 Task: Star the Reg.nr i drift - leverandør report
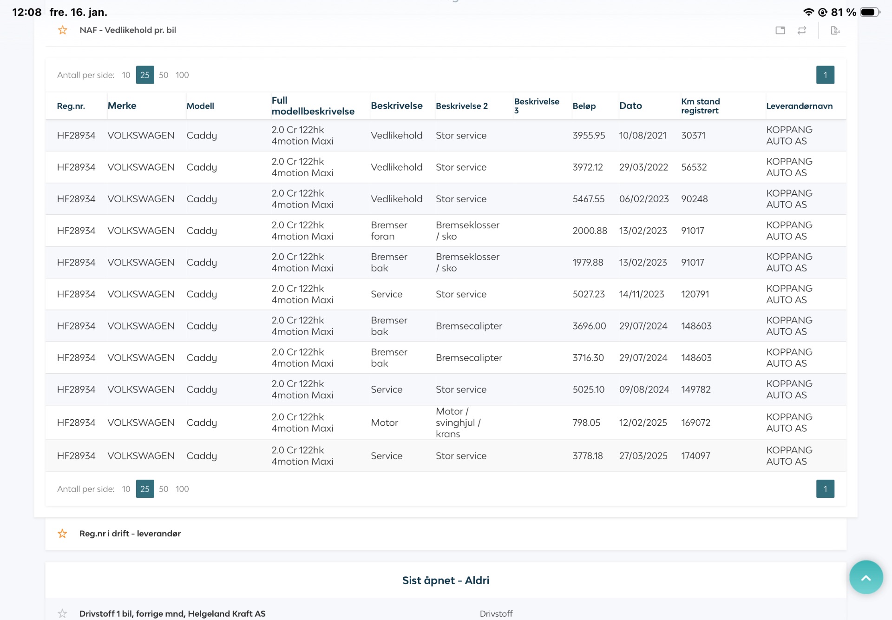coord(62,534)
